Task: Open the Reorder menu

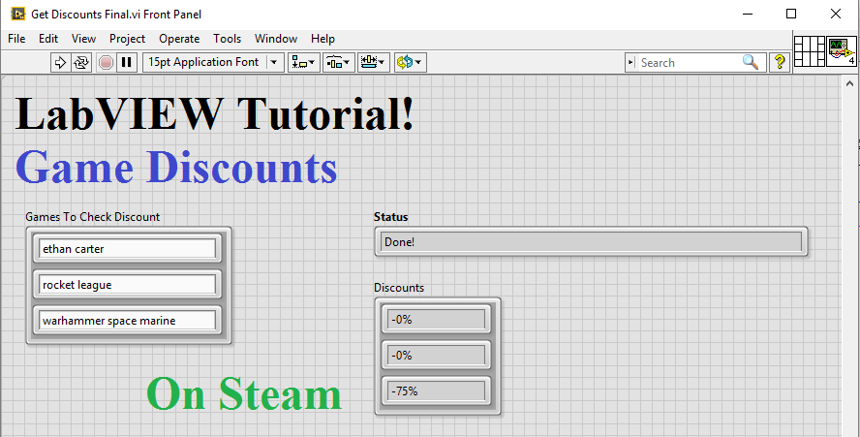Action: tap(410, 63)
